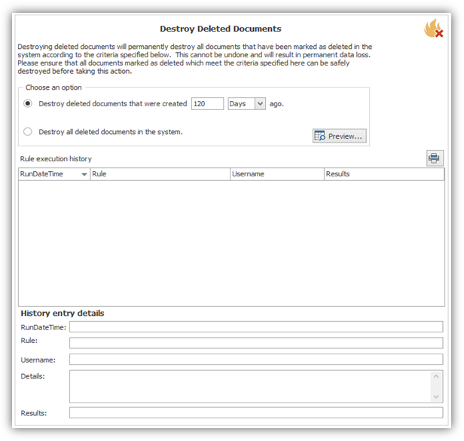
Task: Focus the Username details field
Action: tap(256, 360)
